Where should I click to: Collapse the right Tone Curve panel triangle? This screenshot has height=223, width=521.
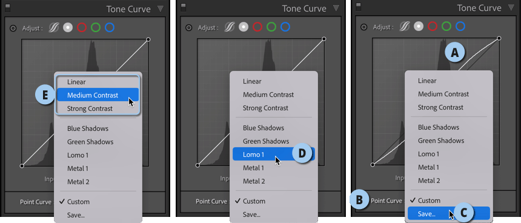click(512, 7)
